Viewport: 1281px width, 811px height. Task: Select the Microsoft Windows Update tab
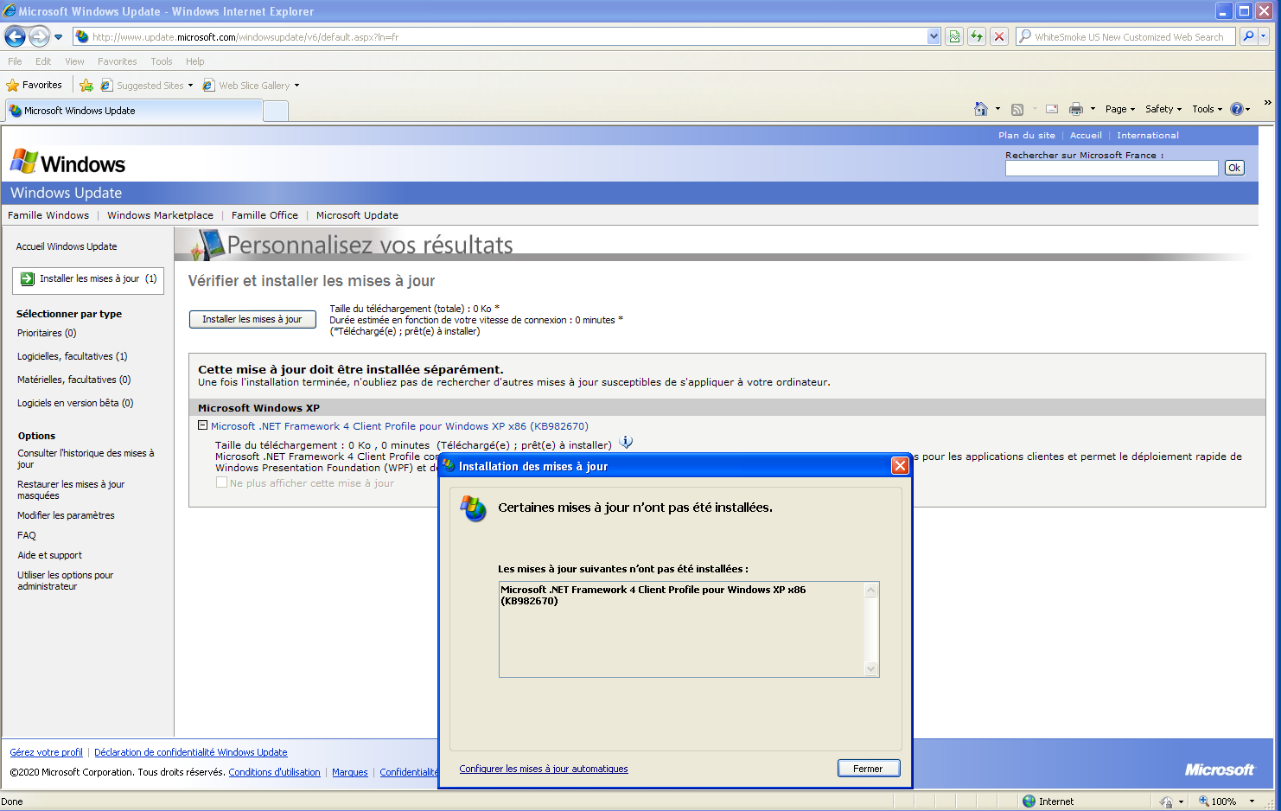click(134, 111)
